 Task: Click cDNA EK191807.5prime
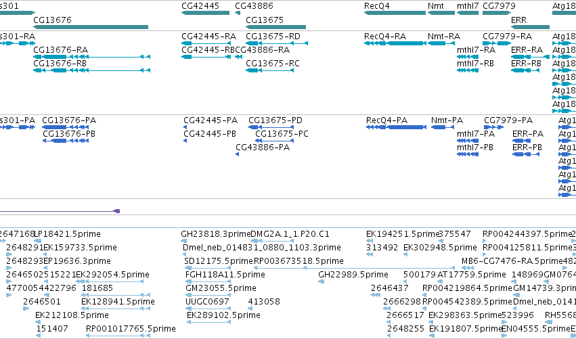(x=466, y=328)
